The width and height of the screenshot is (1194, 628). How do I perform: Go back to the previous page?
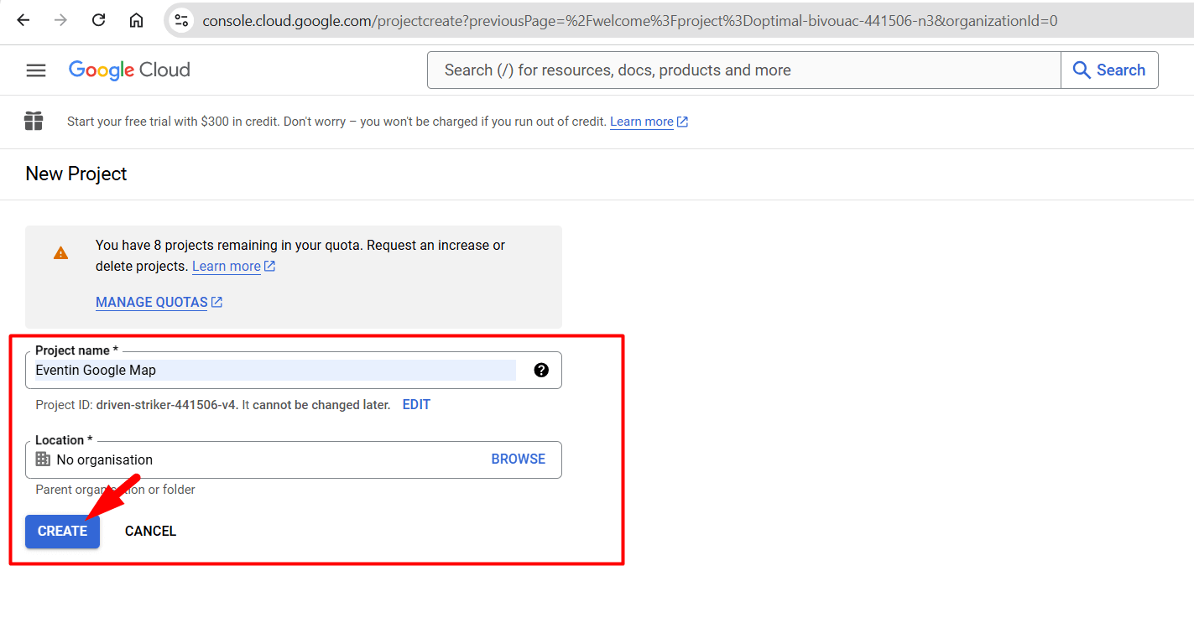23,20
